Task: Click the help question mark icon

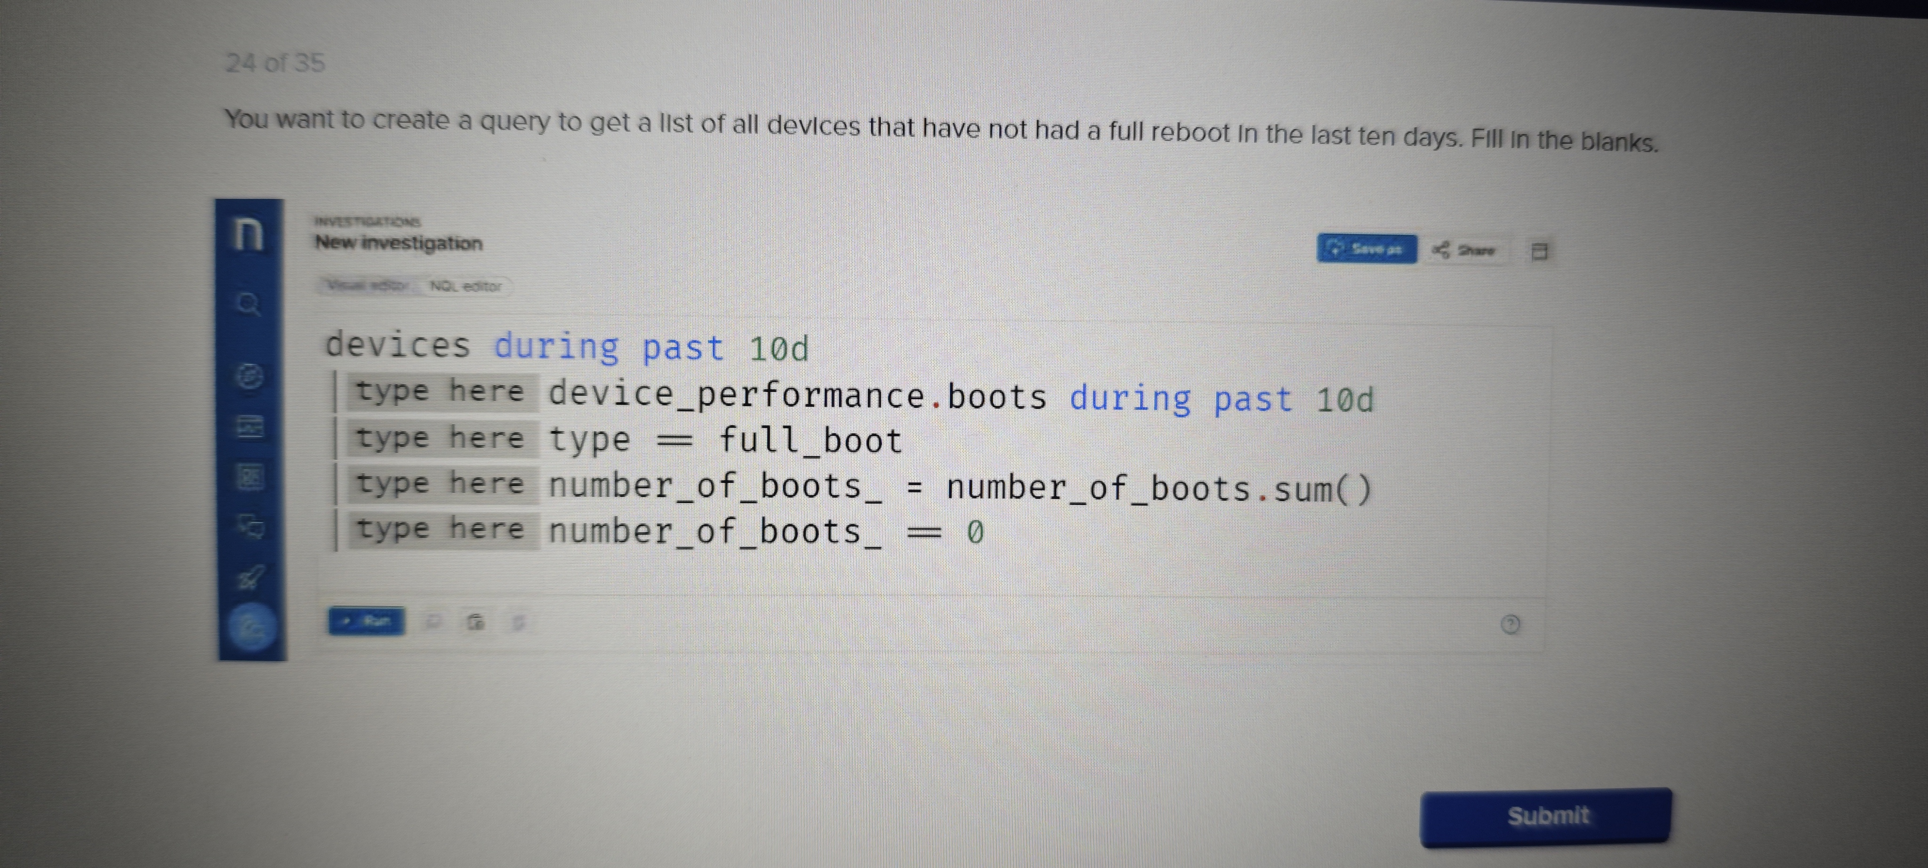Action: click(1510, 624)
